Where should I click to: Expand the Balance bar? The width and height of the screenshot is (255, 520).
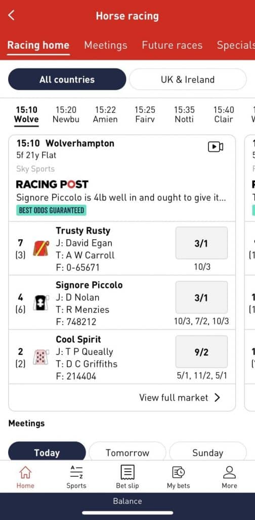(x=127, y=501)
